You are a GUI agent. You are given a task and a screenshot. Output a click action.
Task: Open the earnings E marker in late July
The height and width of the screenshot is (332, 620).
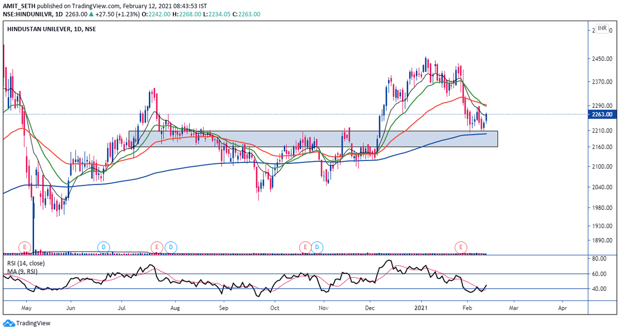[157, 247]
